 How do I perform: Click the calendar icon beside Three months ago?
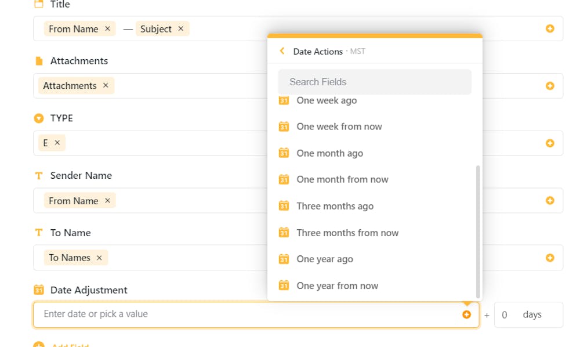[284, 206]
